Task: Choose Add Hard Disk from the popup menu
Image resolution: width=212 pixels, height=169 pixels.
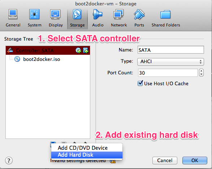Action: [87, 155]
